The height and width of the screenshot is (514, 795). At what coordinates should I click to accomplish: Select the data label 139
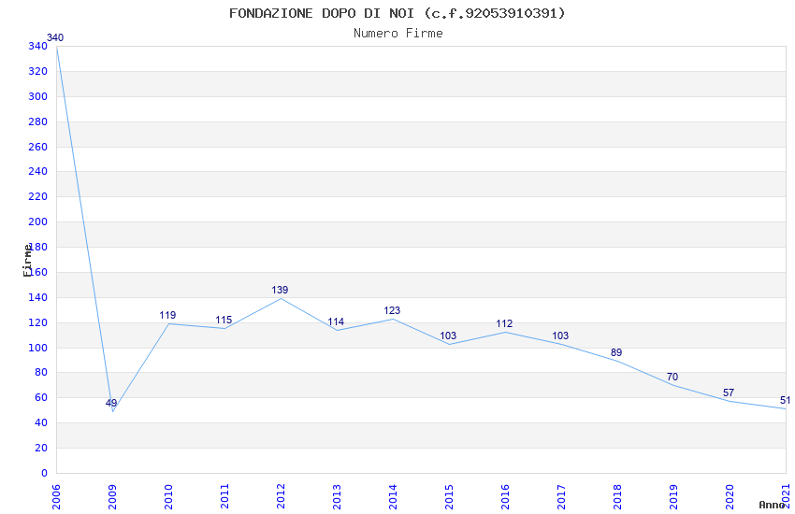pyautogui.click(x=280, y=290)
